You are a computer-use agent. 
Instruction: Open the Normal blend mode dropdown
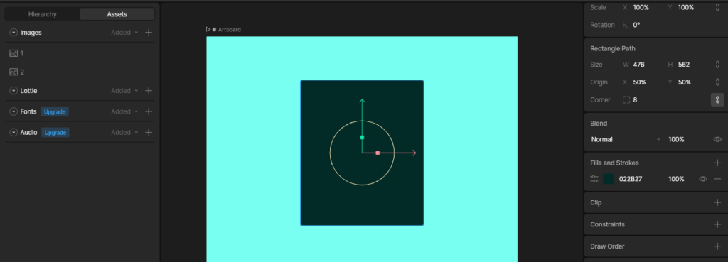coord(626,140)
